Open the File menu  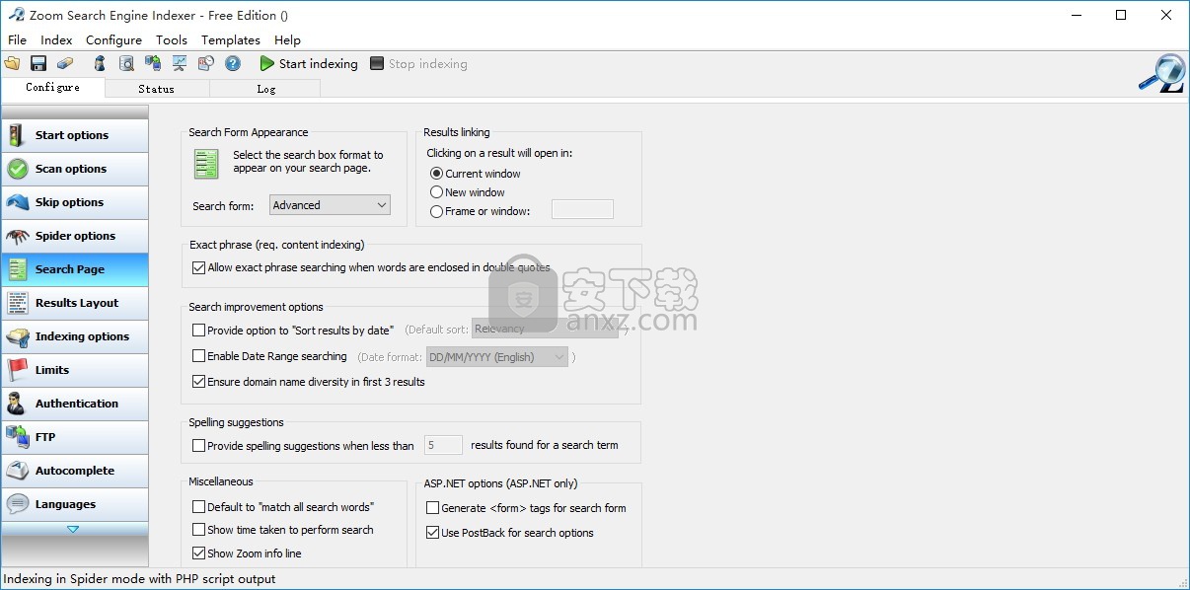17,40
